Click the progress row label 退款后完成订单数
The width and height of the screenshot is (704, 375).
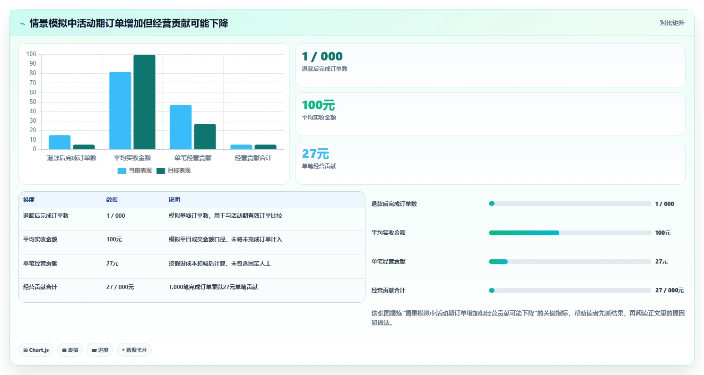point(394,204)
